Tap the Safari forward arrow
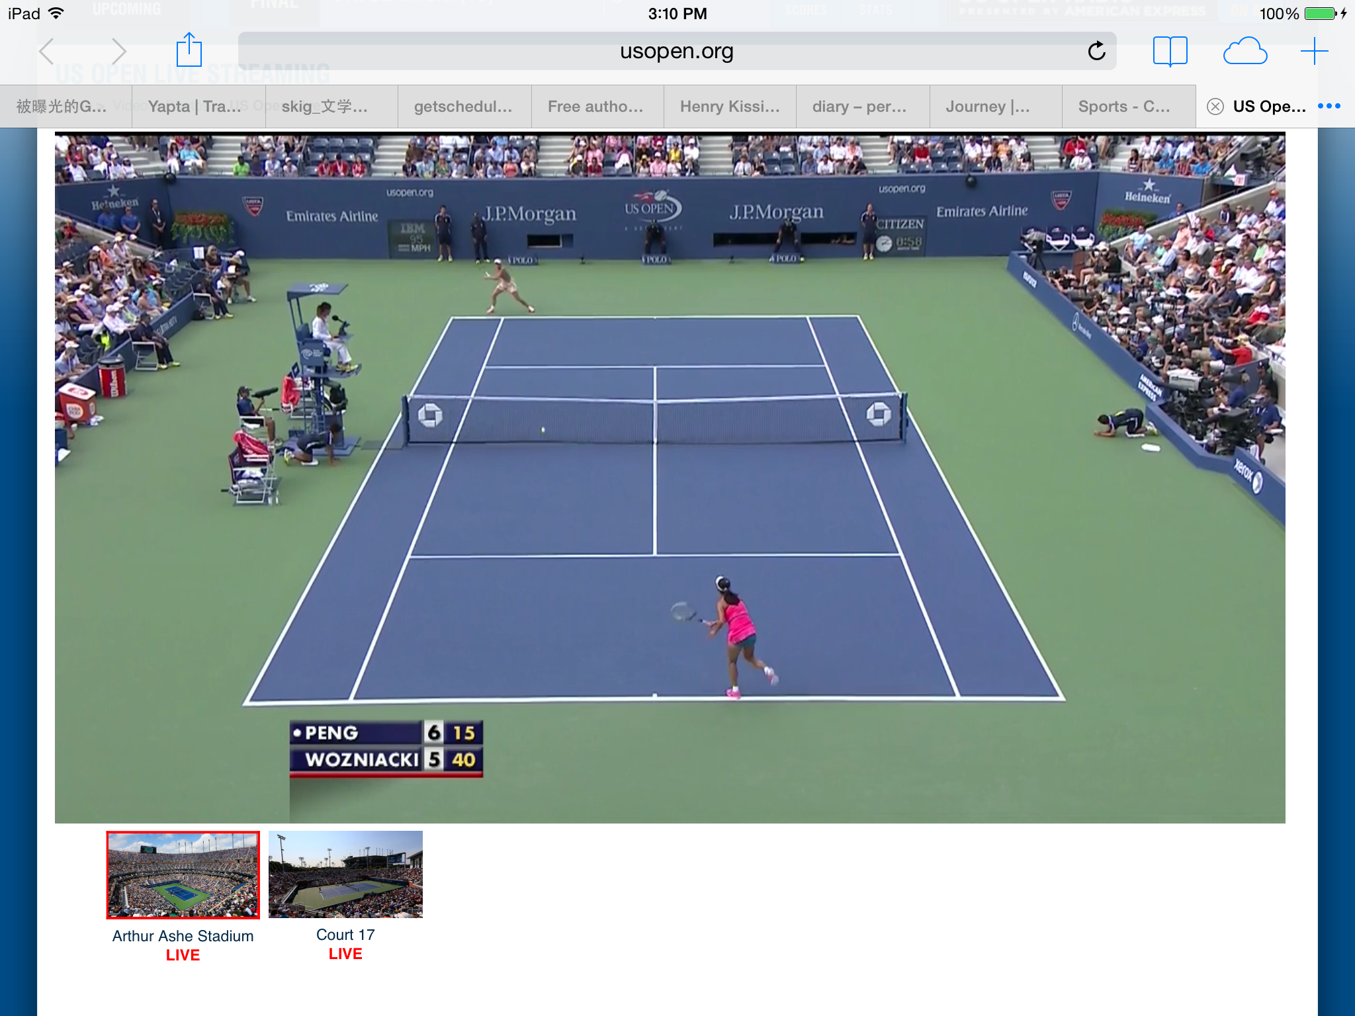Screen dimensions: 1355x1016 (x=118, y=51)
